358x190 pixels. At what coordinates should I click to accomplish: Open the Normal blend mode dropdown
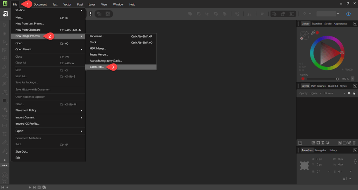[335, 93]
